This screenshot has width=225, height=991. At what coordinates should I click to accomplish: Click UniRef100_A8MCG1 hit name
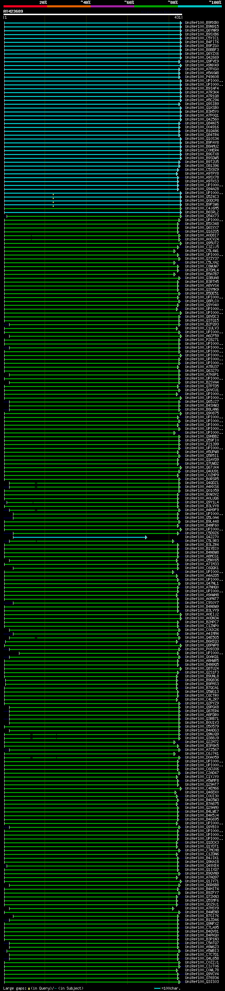(202, 556)
